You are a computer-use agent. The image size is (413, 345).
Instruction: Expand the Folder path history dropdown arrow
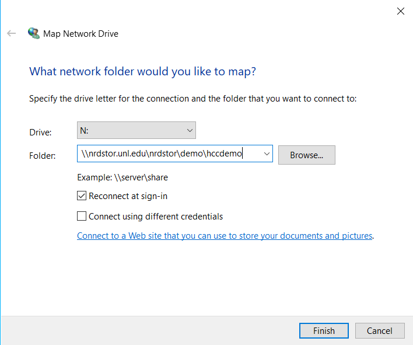click(x=267, y=154)
